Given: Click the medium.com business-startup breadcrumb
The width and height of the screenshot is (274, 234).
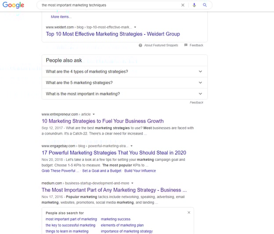Looking at the screenshot, I should pos(85,183).
